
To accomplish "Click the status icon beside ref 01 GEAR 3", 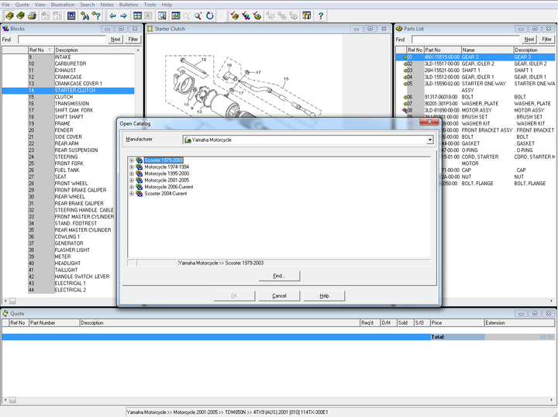I will click(405, 57).
